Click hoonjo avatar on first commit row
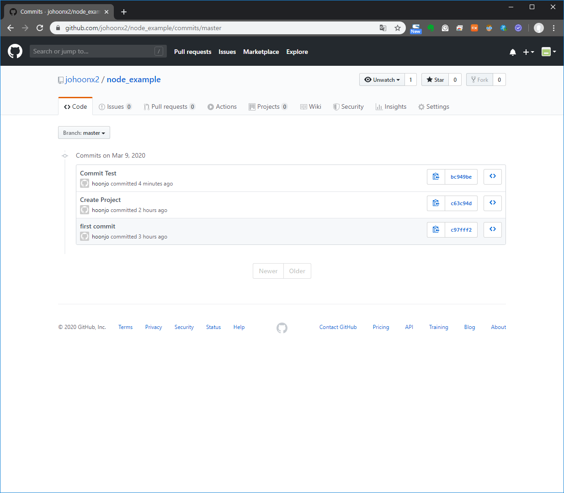Screen dimensions: 564x493 tap(85, 236)
